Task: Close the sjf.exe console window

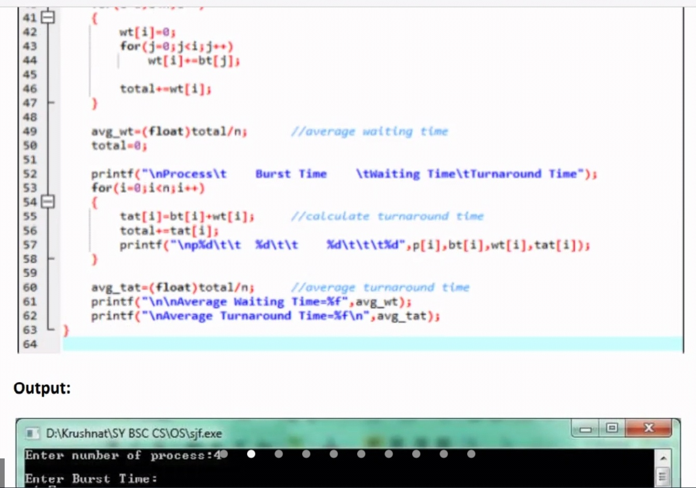Action: 649,428
